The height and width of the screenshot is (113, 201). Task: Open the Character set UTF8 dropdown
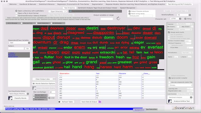(176, 19)
